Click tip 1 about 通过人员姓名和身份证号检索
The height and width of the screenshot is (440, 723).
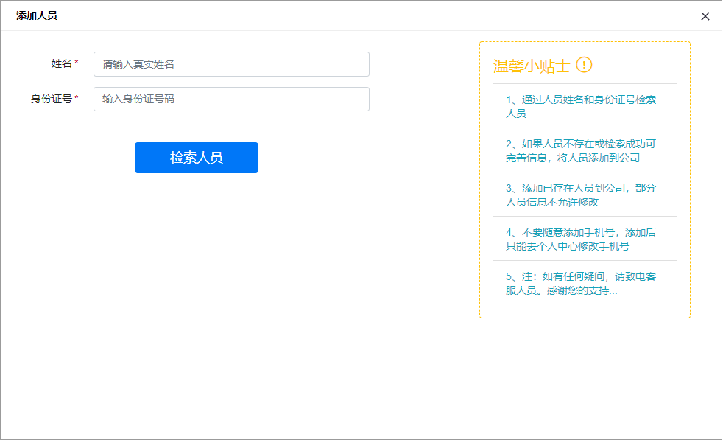coord(581,106)
